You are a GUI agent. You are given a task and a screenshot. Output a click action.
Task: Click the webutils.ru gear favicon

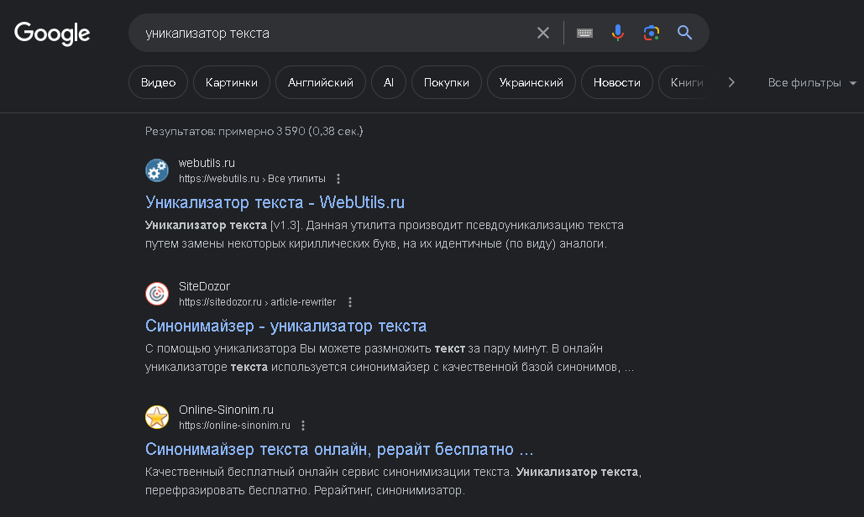[x=157, y=170]
